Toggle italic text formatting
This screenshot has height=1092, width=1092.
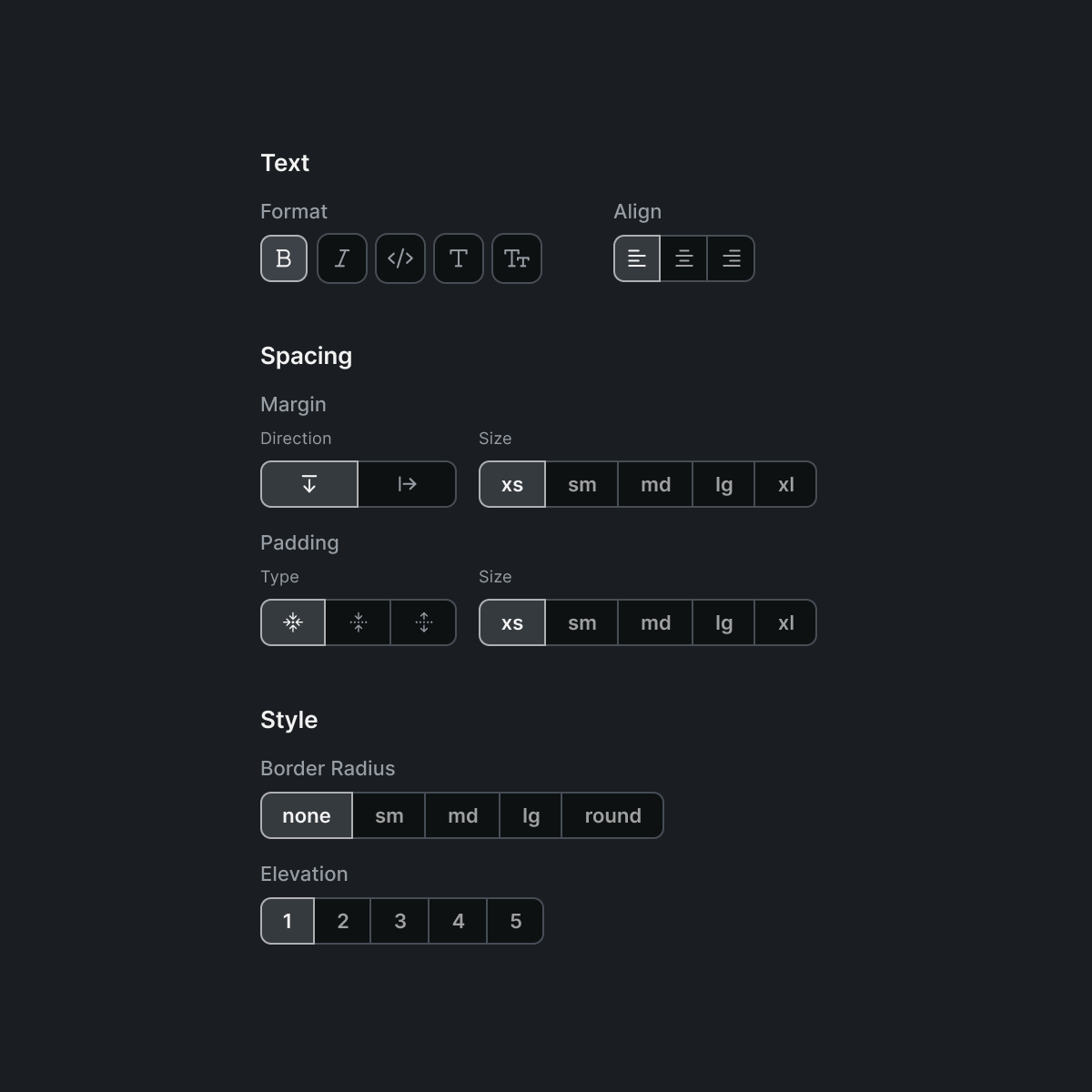point(341,258)
